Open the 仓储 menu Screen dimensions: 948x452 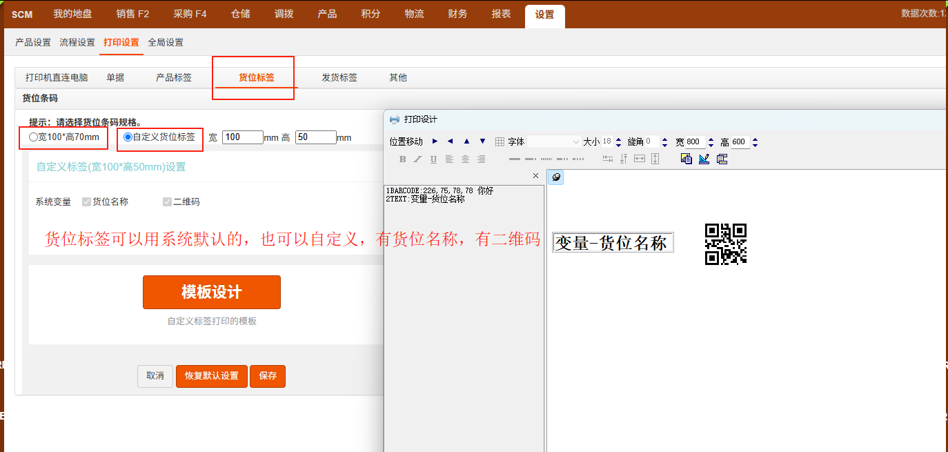click(x=241, y=14)
